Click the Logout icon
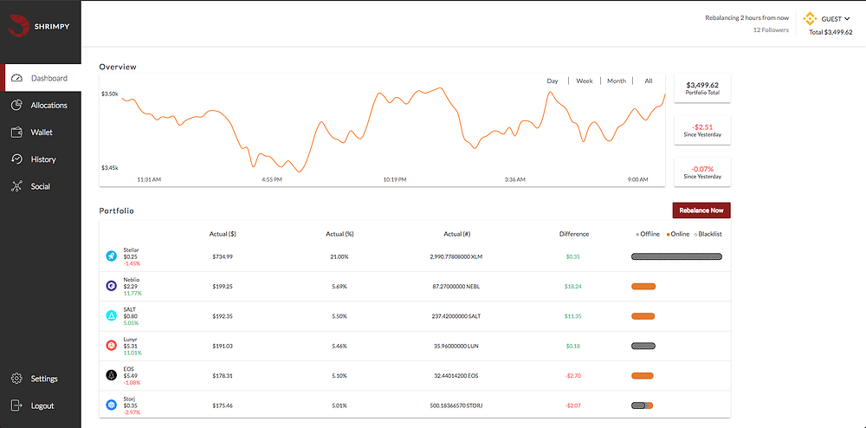 tap(16, 406)
